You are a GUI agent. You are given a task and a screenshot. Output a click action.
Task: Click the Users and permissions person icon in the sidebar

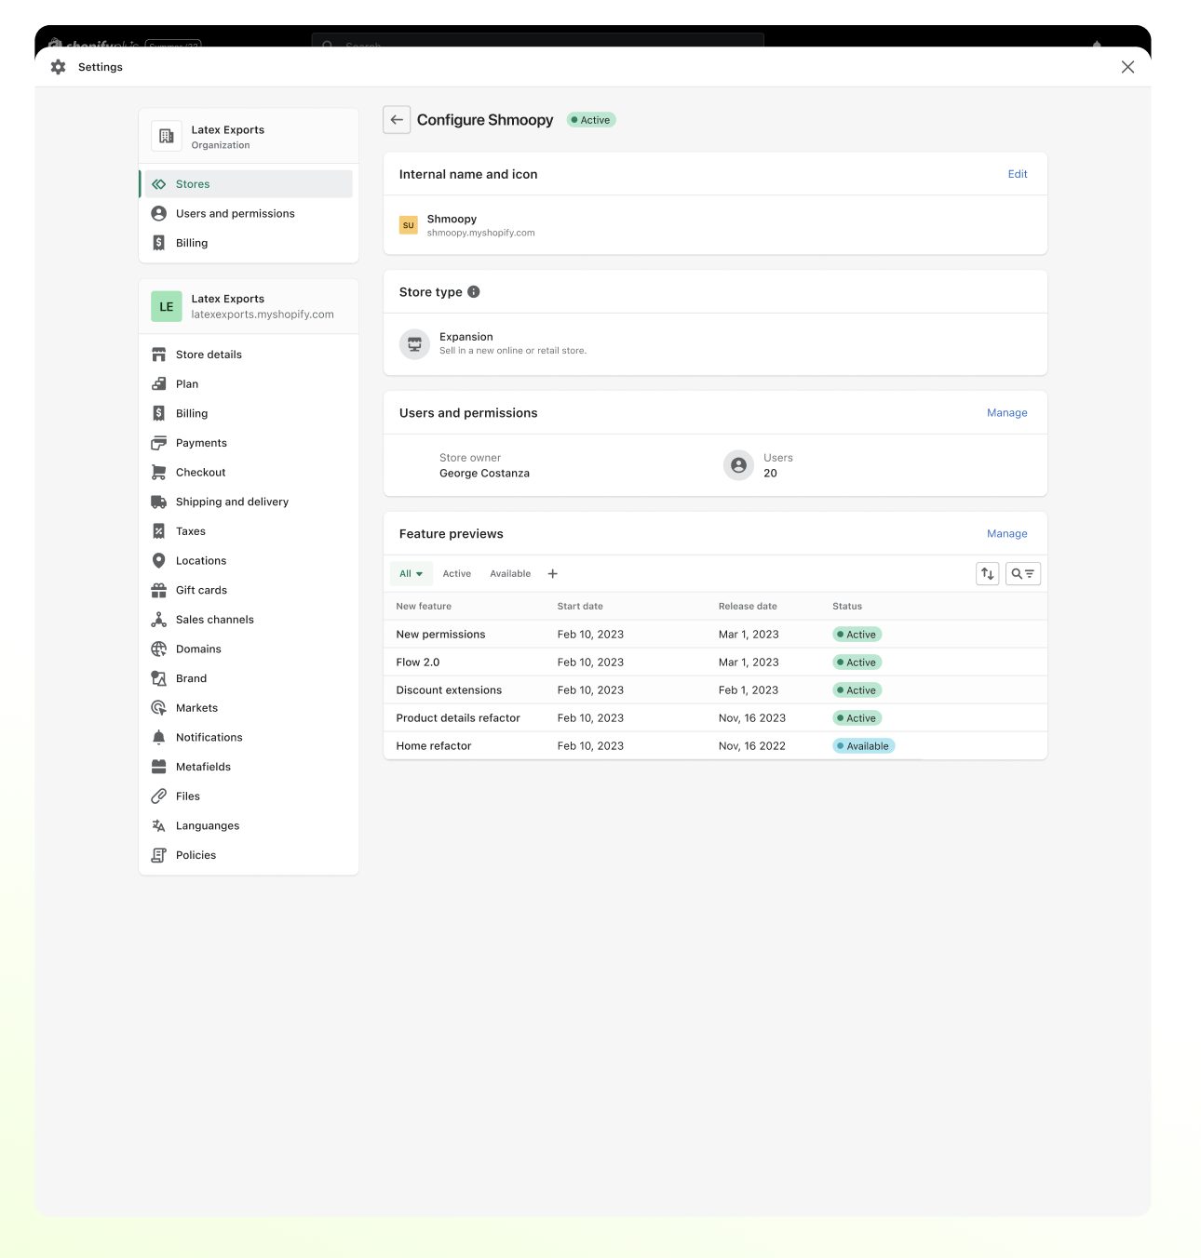[x=159, y=213]
